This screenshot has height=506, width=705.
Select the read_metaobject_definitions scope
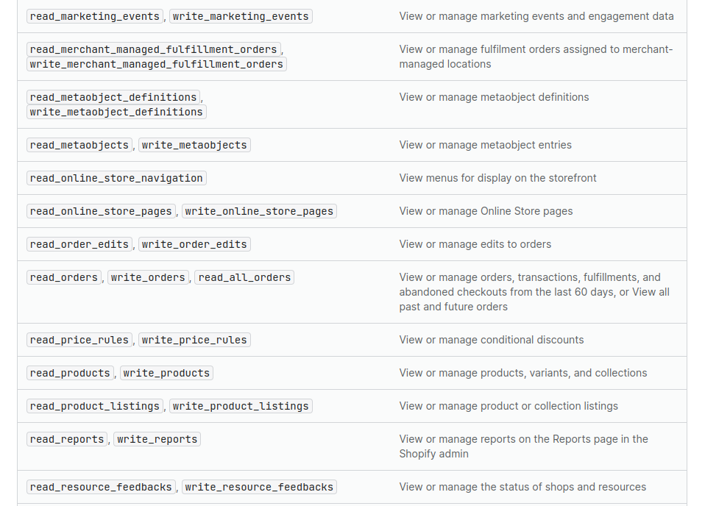(x=113, y=97)
